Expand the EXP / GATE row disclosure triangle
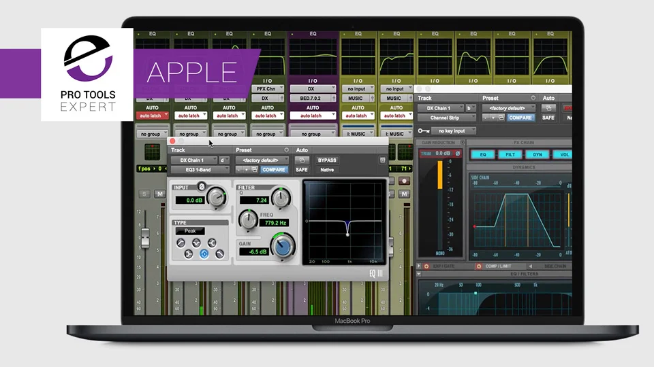Viewport: 654px width, 367px height. click(x=419, y=266)
